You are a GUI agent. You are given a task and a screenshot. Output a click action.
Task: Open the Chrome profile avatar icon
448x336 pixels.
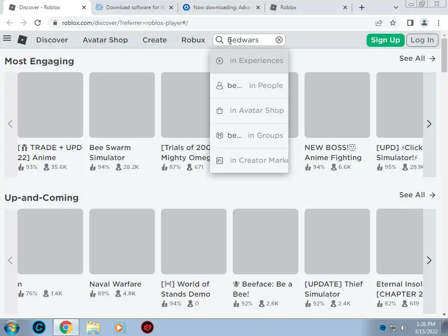click(x=424, y=23)
